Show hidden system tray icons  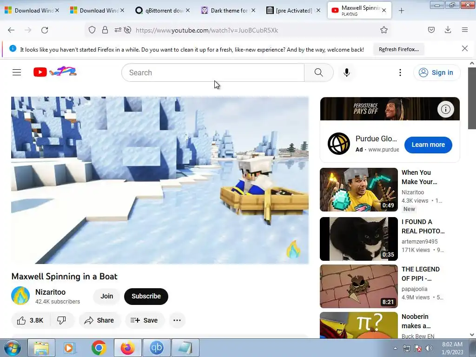coord(395,348)
